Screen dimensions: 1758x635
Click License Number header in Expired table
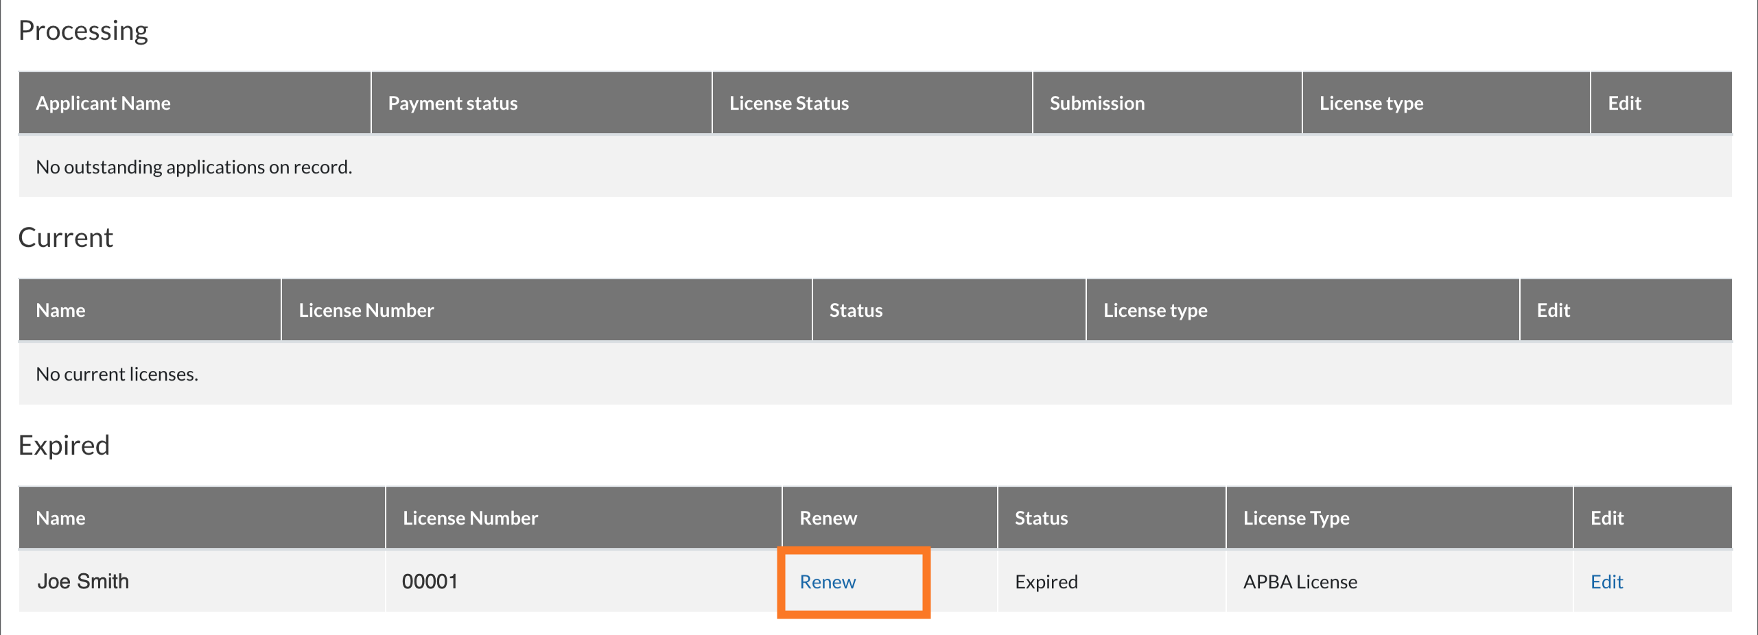tap(470, 518)
